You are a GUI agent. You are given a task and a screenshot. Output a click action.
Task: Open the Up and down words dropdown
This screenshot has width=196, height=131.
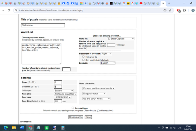(96, 99)
